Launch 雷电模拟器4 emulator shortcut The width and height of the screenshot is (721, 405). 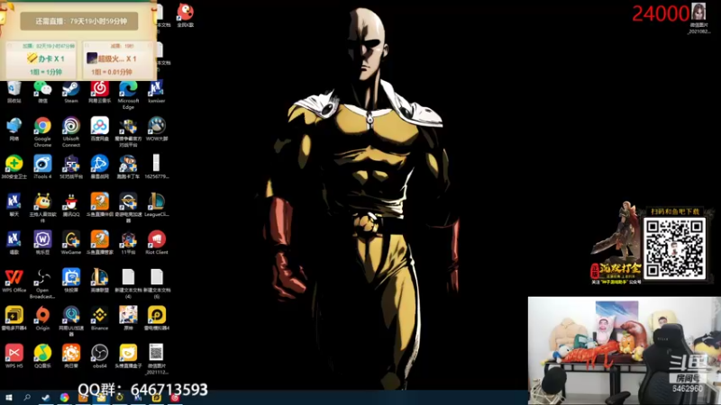pyautogui.click(x=157, y=319)
